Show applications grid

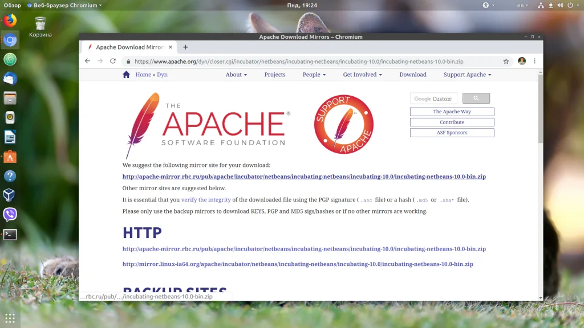[10, 318]
